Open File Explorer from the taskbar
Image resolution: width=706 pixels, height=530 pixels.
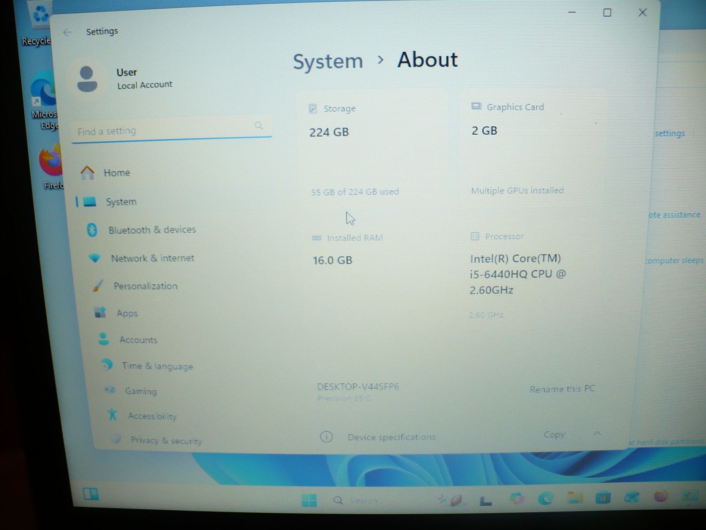click(575, 498)
